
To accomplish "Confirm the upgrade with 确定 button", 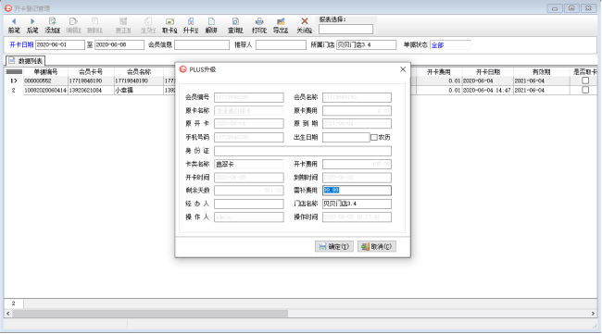I will [x=334, y=247].
